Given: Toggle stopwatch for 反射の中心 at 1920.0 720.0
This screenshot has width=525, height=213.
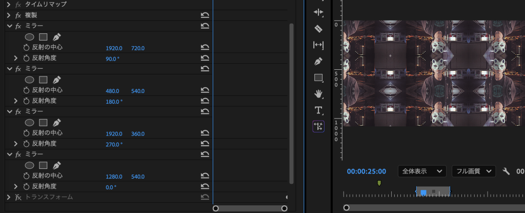Looking at the screenshot, I should [x=27, y=48].
